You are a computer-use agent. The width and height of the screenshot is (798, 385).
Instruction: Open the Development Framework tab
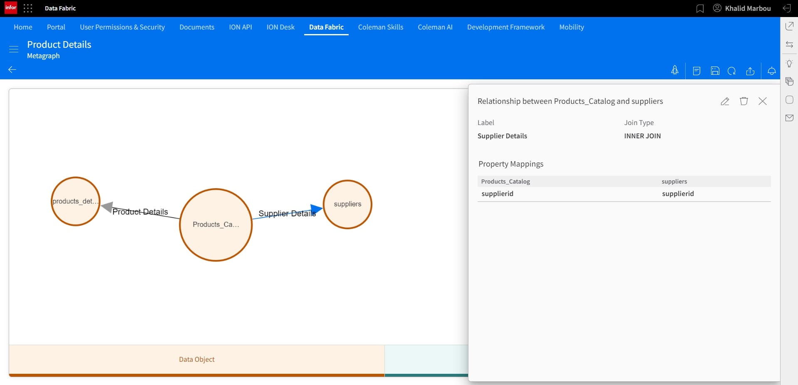tap(506, 27)
